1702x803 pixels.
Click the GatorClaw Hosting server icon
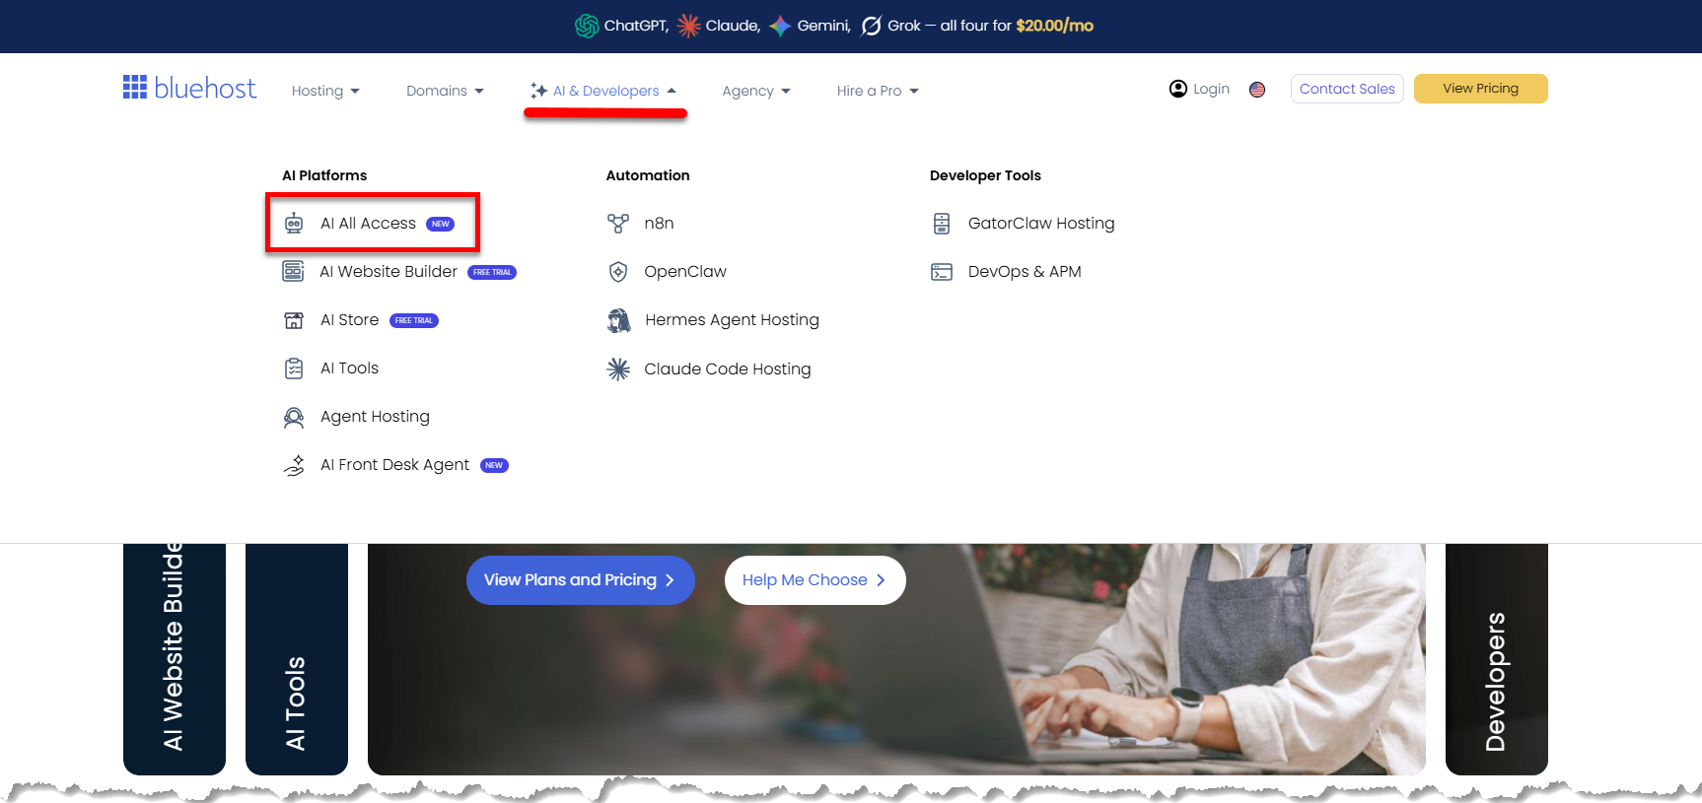point(942,224)
